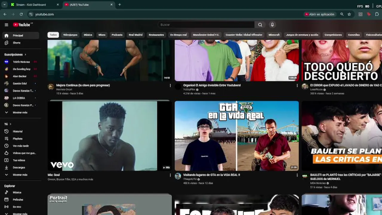Play GTA en la vida real thumbnail
The image size is (382, 215).
coord(237,136)
